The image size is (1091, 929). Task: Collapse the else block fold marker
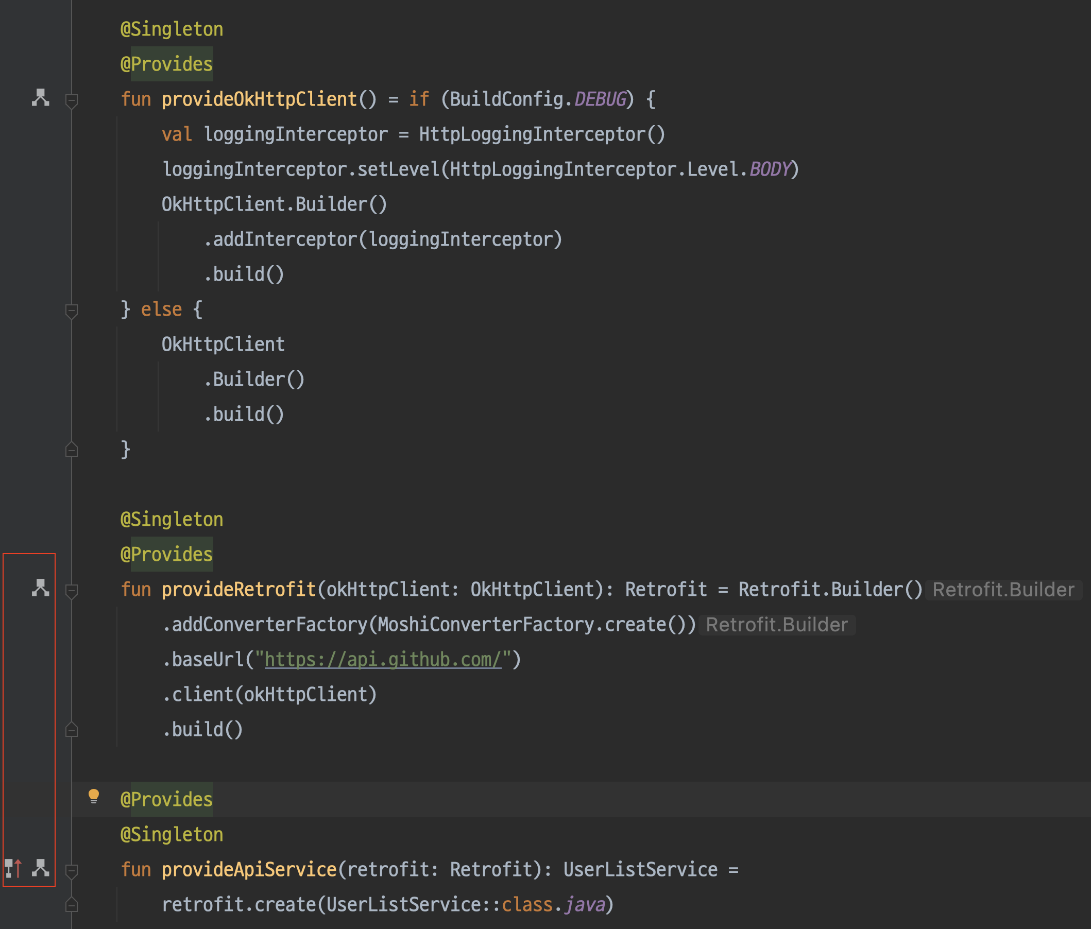(72, 311)
